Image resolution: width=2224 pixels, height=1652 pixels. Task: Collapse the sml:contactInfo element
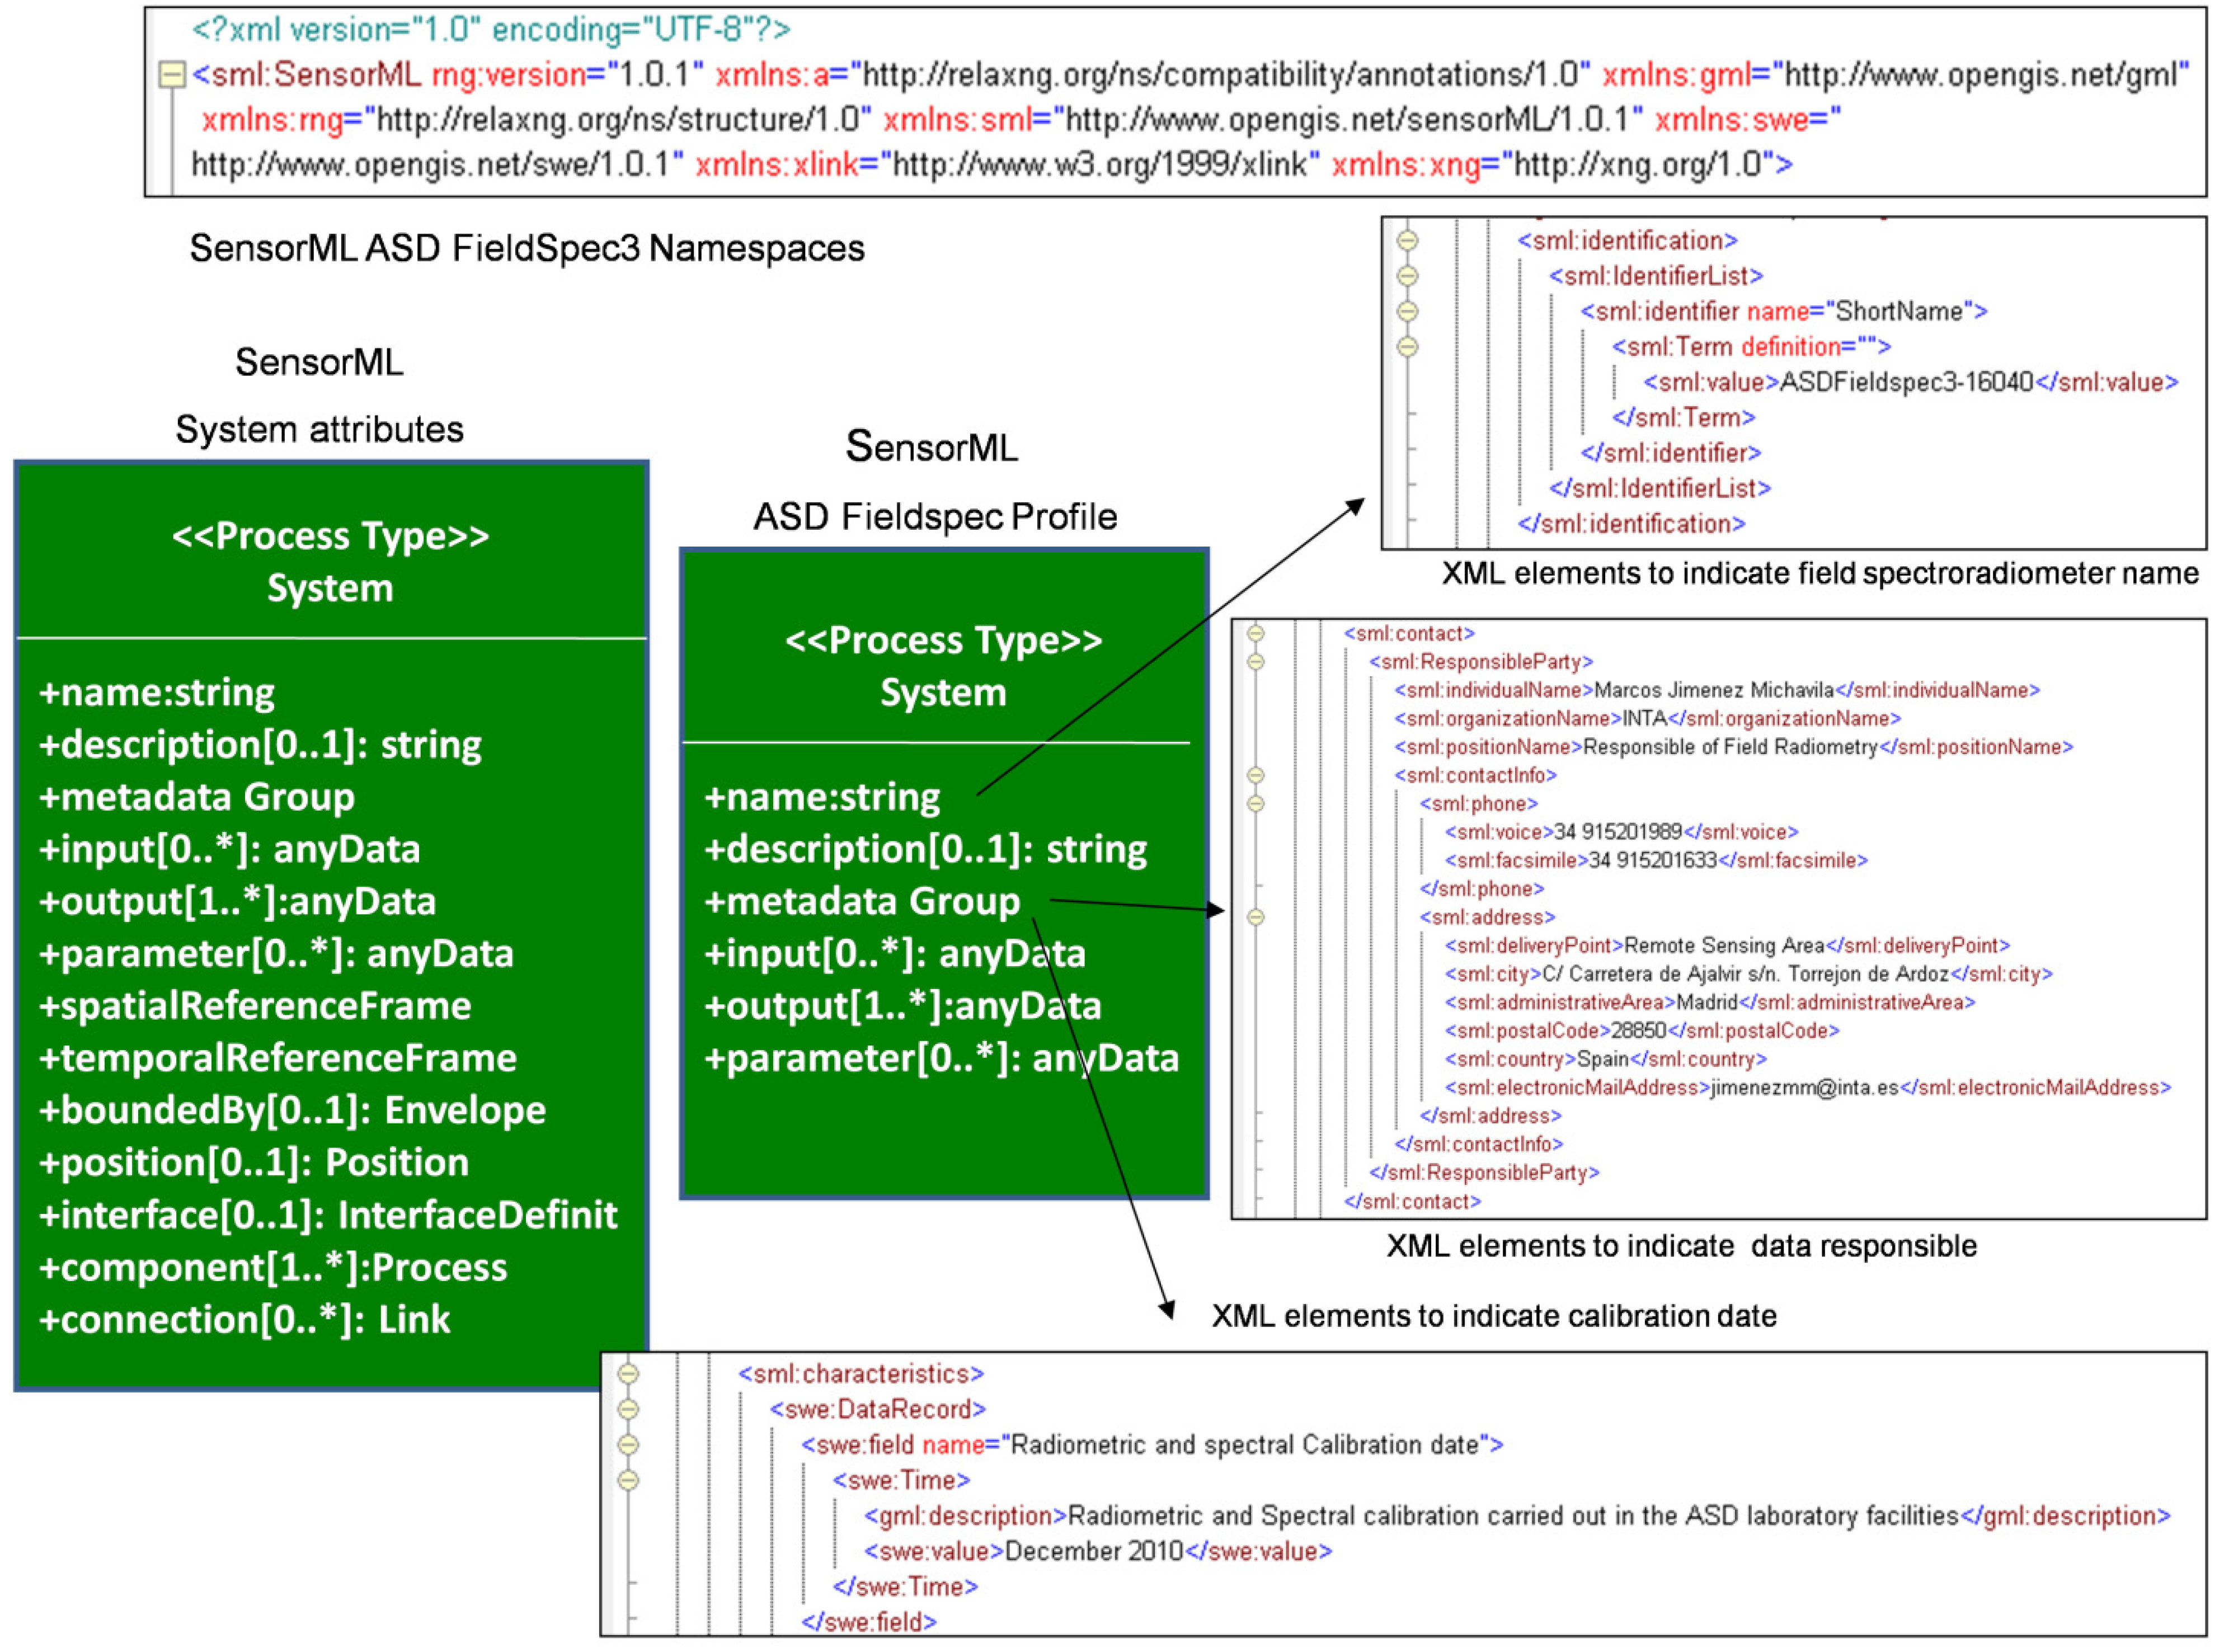point(1256,776)
